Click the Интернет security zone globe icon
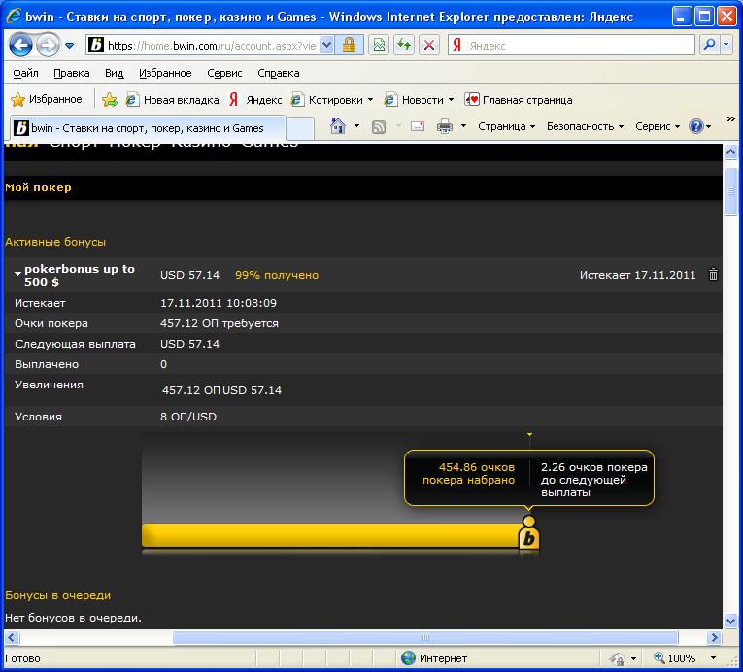This screenshot has height=672, width=743. (x=408, y=657)
